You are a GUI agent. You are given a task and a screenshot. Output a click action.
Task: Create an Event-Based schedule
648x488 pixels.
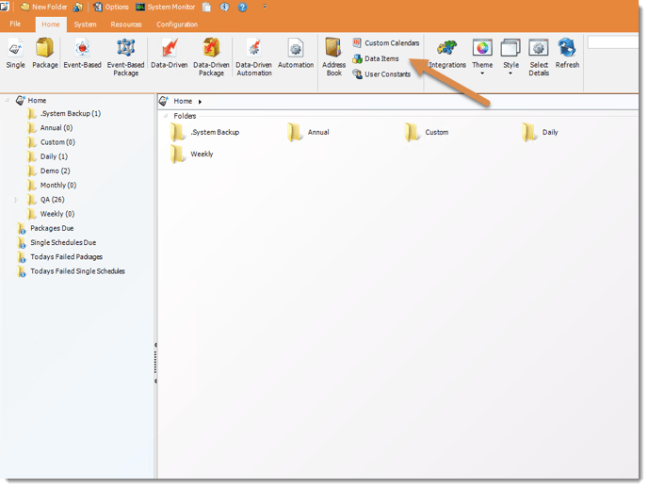82,54
